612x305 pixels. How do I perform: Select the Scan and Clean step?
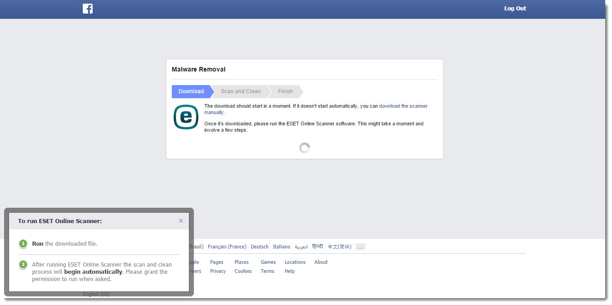pos(241,91)
